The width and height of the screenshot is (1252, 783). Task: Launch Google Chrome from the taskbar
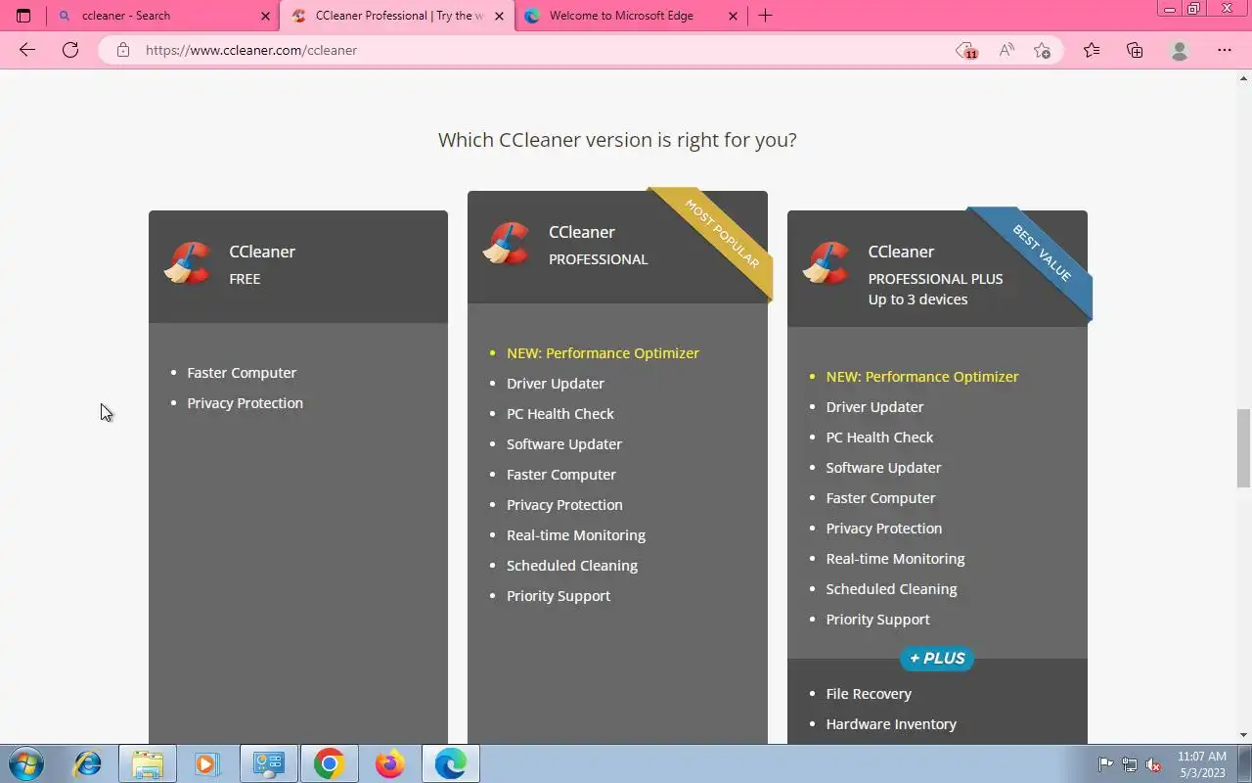coord(329,763)
